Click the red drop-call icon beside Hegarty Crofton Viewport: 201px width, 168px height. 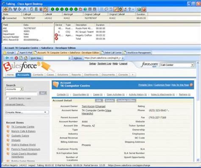tap(56, 35)
